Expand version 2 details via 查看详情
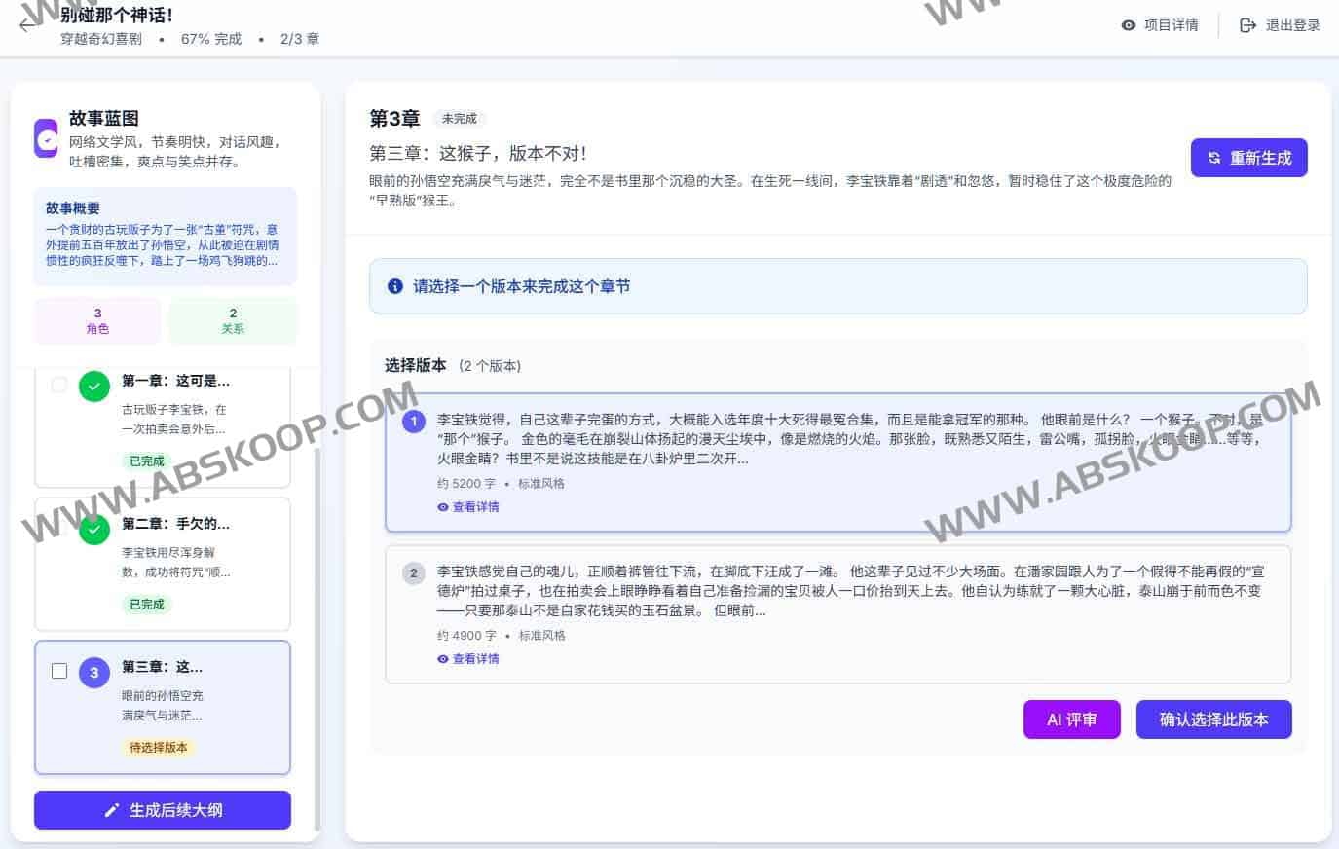 point(469,659)
